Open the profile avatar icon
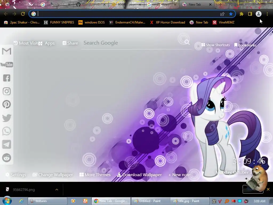 coord(259,14)
